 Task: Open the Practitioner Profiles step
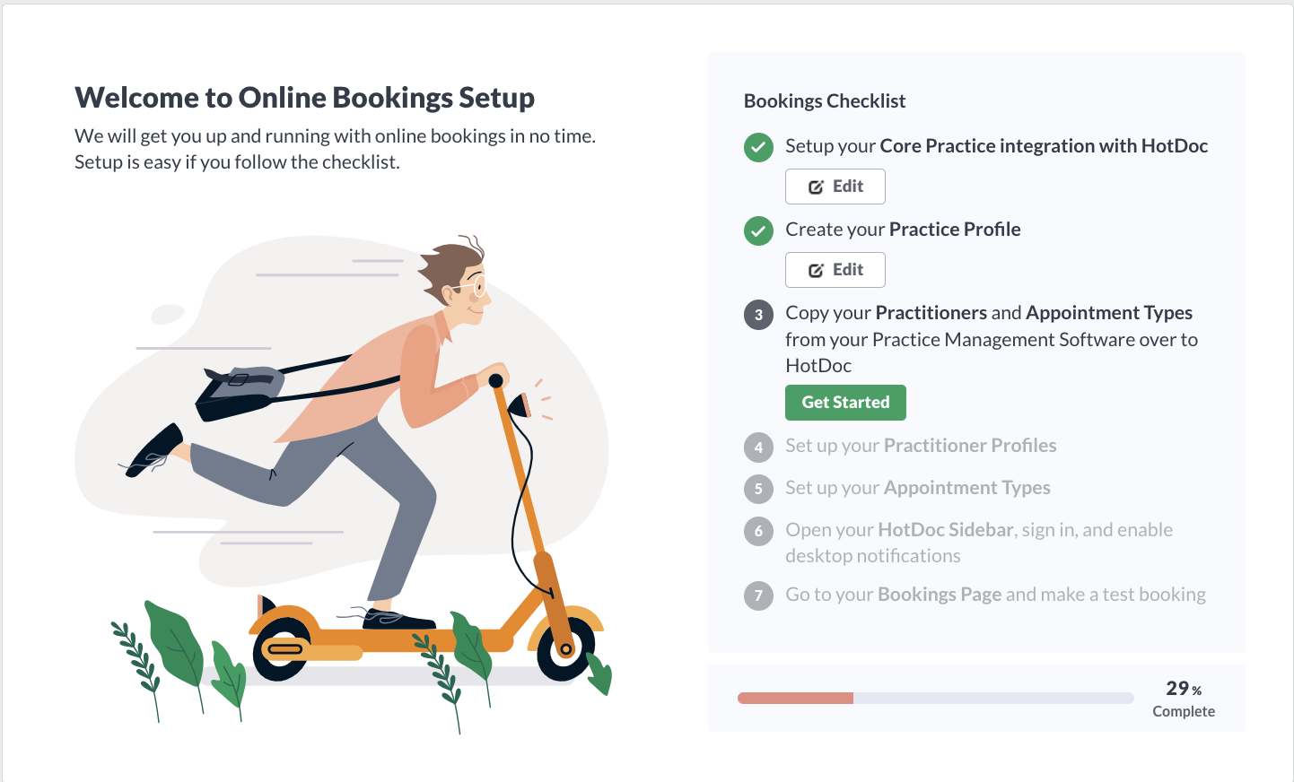point(921,446)
